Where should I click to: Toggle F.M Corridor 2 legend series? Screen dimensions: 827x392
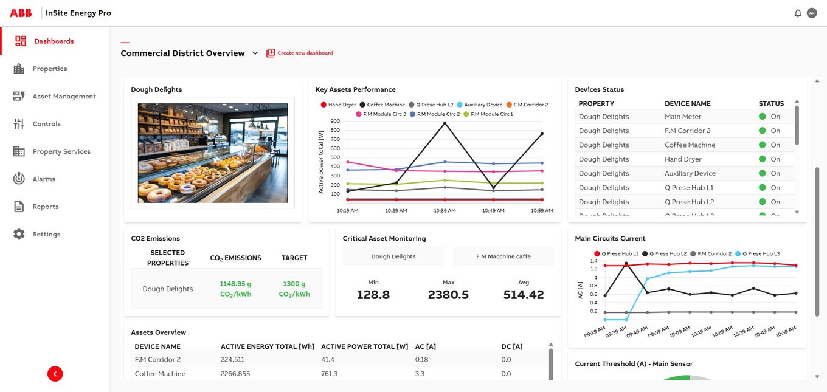(527, 105)
